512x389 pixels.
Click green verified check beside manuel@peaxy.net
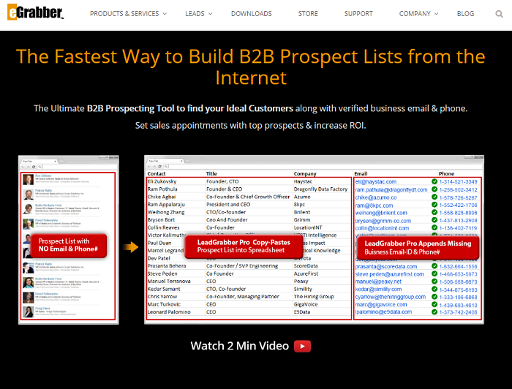[x=434, y=282]
